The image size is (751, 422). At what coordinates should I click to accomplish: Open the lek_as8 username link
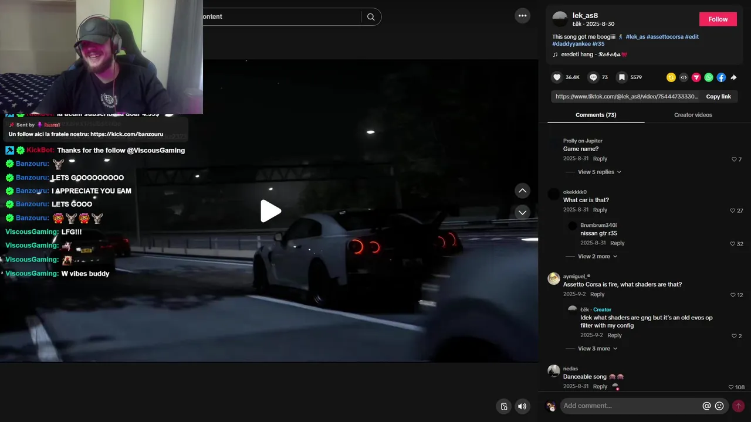585,16
